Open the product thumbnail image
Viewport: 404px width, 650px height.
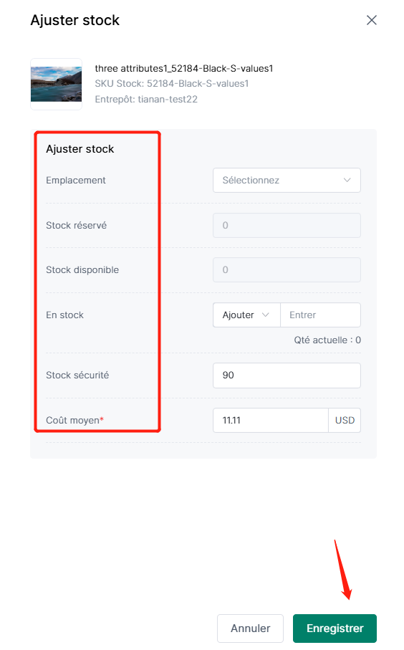pos(56,84)
